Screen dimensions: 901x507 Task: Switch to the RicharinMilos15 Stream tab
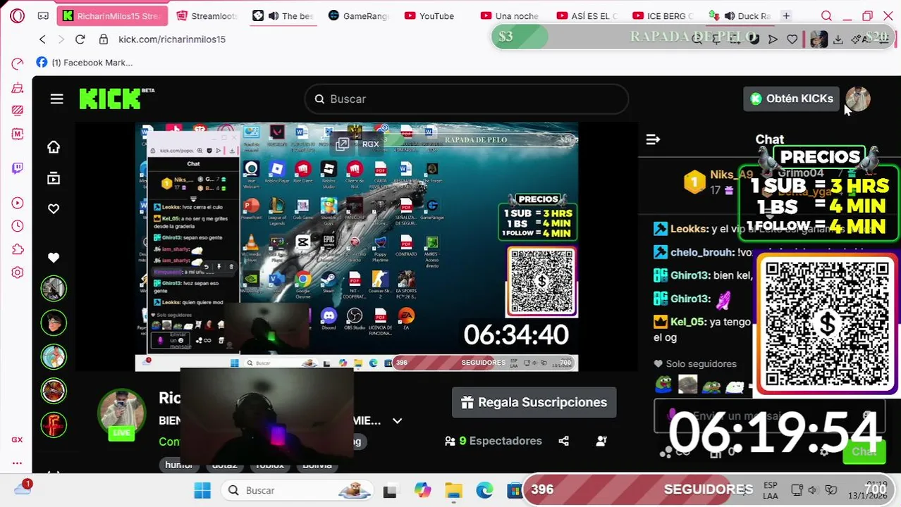pos(112,15)
